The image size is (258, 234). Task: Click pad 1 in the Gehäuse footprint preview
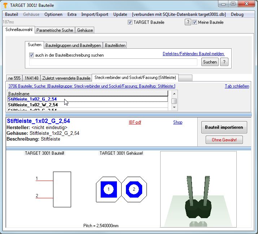tap(109, 189)
